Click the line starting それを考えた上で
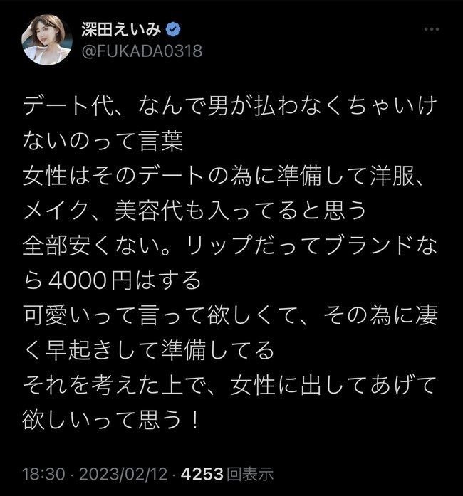Viewport: 463px width, 496px height. pos(230,386)
